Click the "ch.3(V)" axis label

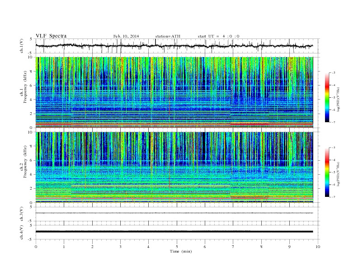pos(22,214)
